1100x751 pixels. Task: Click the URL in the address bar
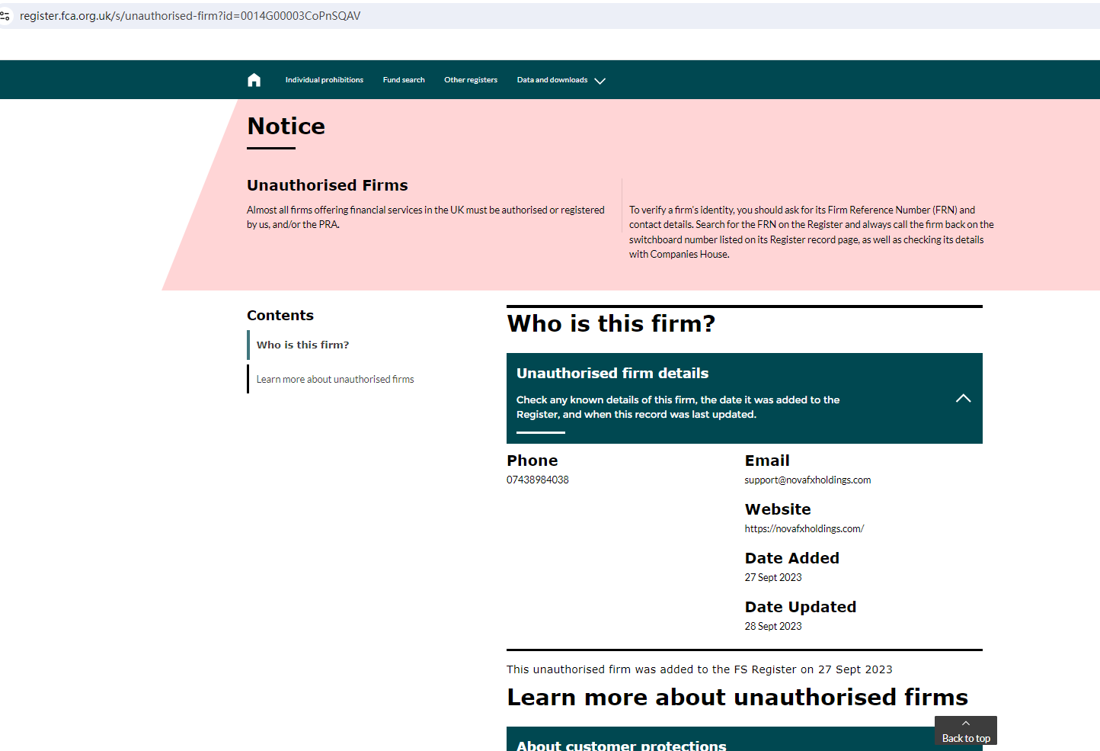(190, 15)
